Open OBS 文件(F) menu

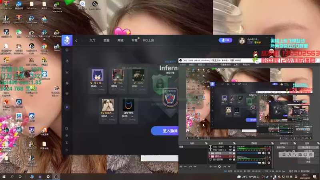[x=183, y=65]
